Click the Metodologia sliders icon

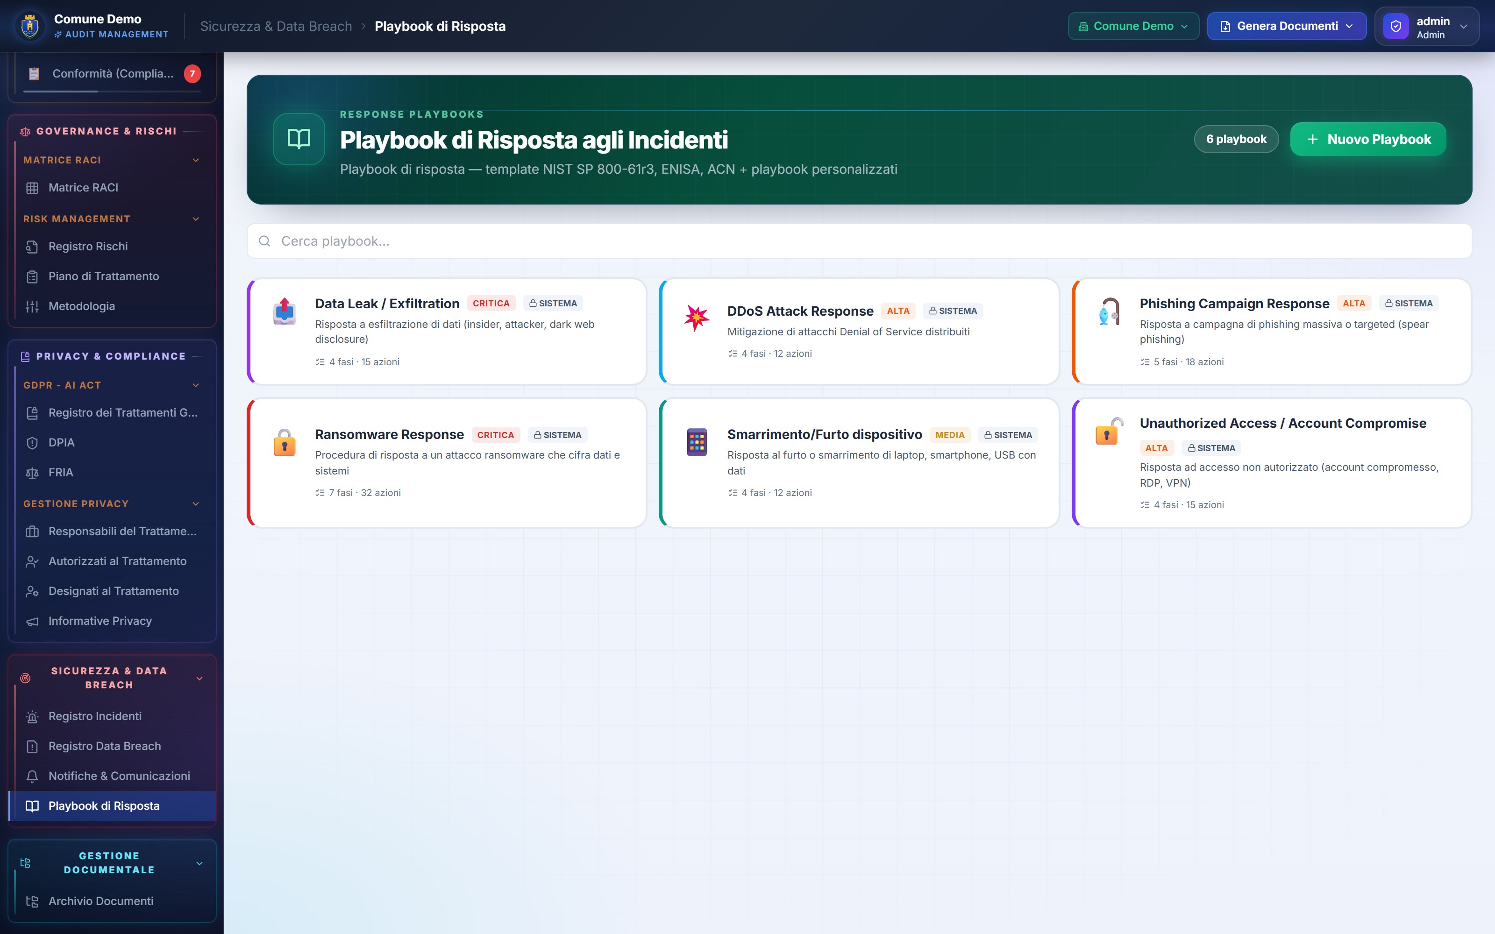tap(32, 306)
